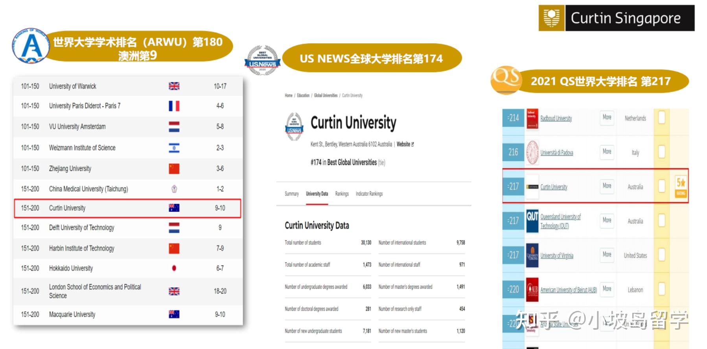Screen dimensions: 707x349
Task: Click the Macquarie University row name
Action: [x=72, y=314]
